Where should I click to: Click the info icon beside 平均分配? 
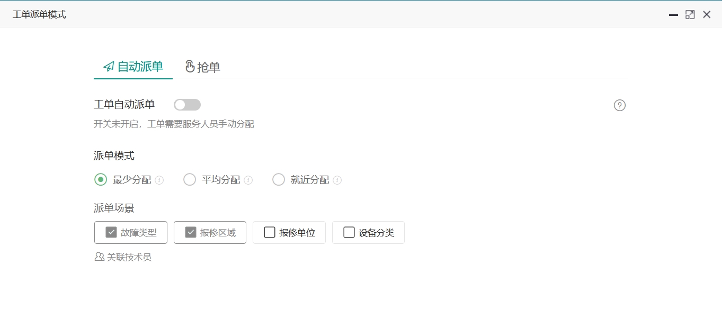coord(249,180)
